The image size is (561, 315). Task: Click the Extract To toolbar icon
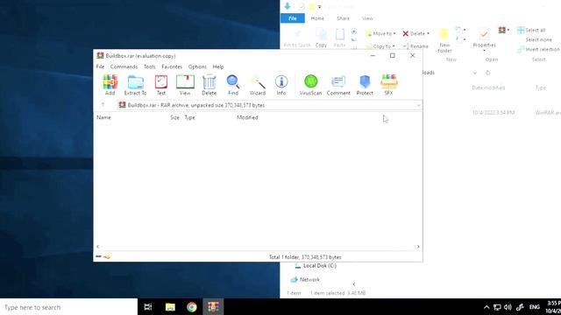pos(135,85)
